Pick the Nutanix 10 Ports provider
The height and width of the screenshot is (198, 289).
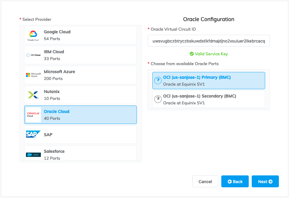[x=80, y=95]
